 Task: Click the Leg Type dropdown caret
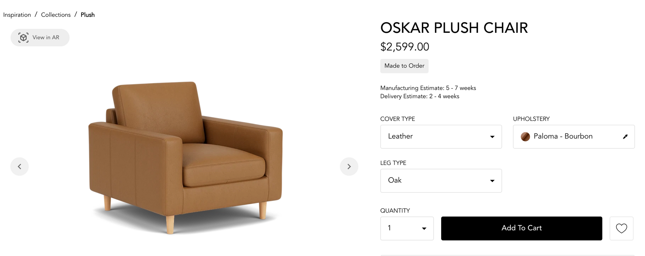tap(492, 181)
